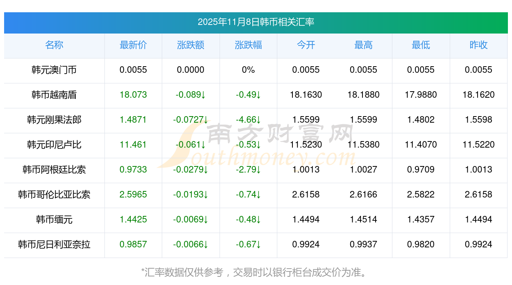Click latest price 1.4871
The image size is (512, 285).
133,120
